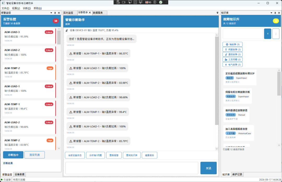Click the knowledge base search field
Screen dimensions: 282x182
243,34
